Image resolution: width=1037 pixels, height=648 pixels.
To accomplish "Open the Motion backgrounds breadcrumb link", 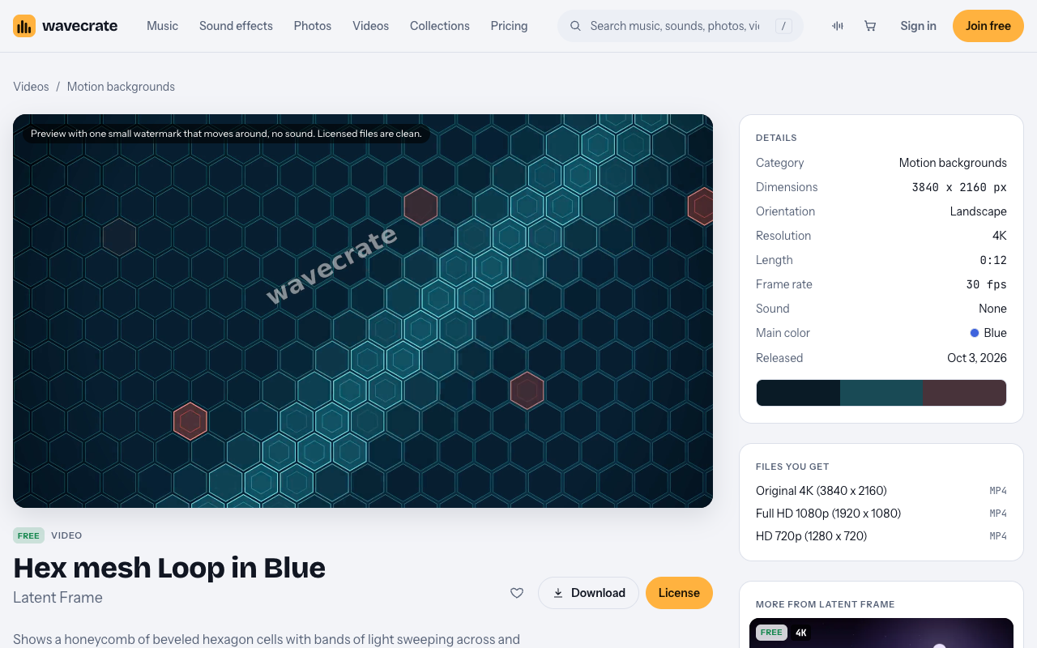I will pyautogui.click(x=121, y=87).
